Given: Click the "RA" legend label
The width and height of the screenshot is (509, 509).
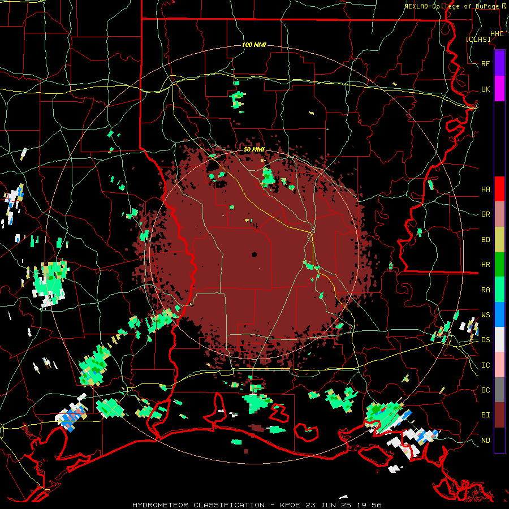Looking at the screenshot, I should click(x=486, y=290).
